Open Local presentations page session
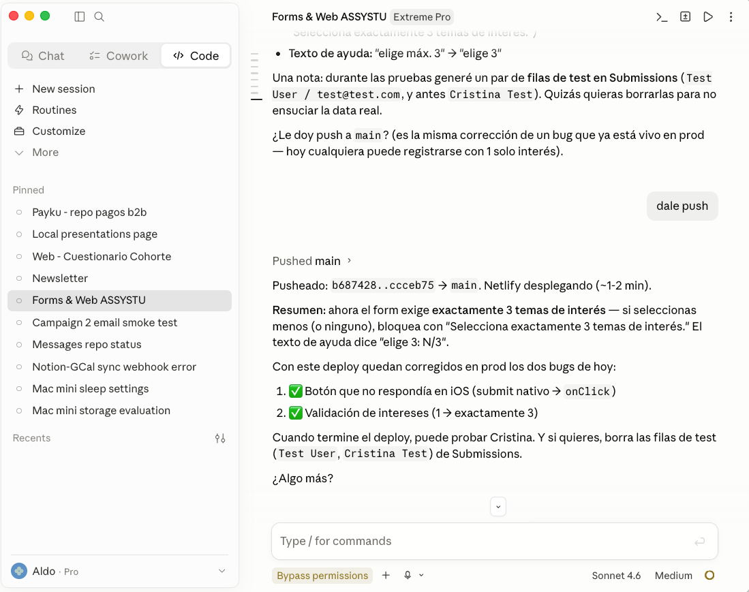The image size is (749, 592). [x=119, y=234]
